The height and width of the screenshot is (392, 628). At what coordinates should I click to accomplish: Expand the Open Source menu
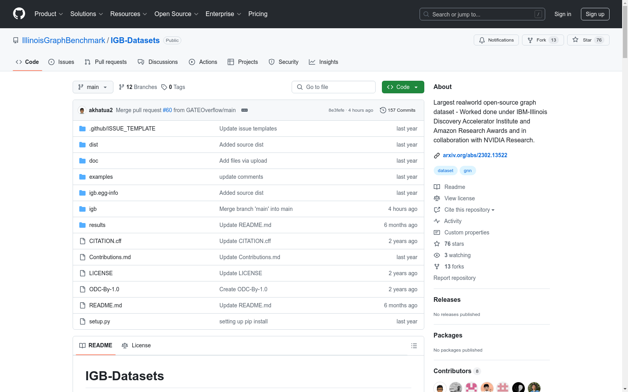click(x=177, y=14)
